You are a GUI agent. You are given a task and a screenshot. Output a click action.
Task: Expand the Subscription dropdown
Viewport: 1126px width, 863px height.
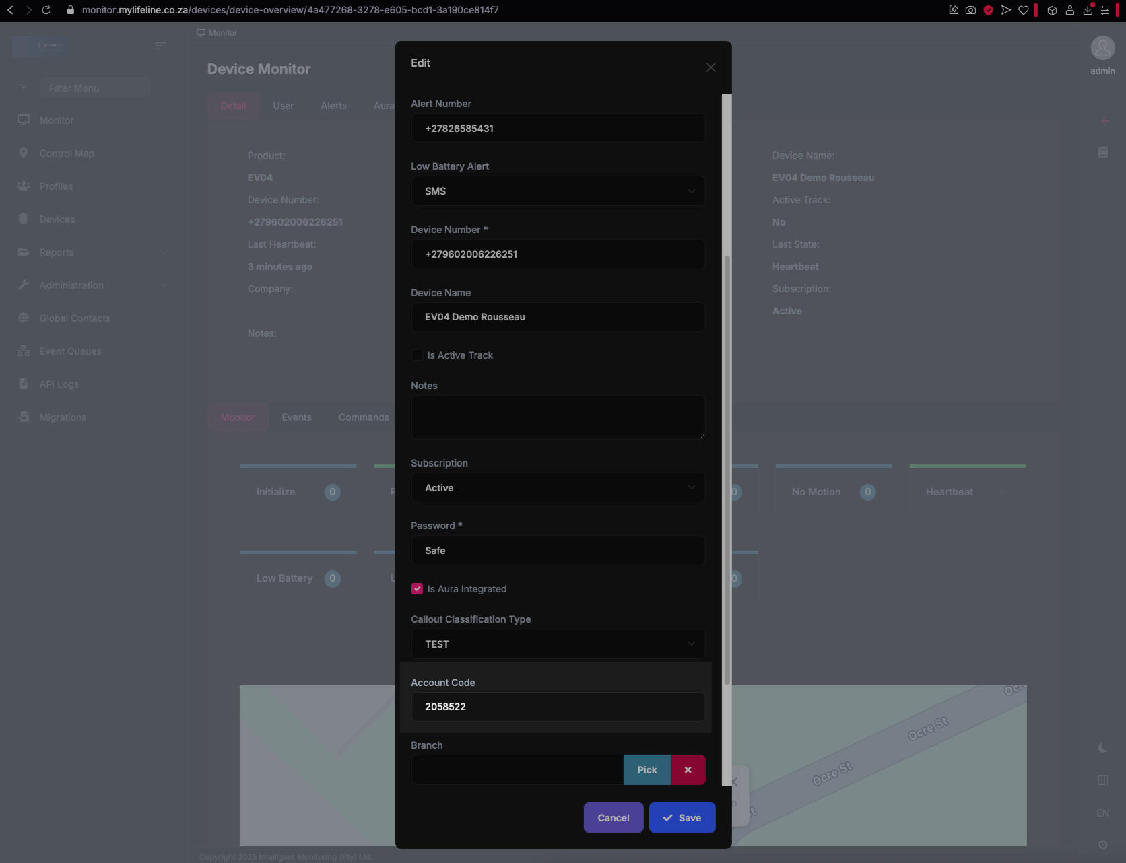click(558, 488)
